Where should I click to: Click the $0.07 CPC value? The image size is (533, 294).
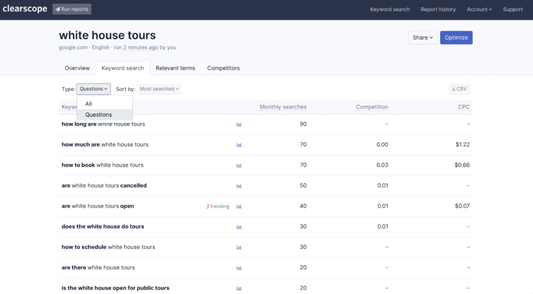click(462, 206)
